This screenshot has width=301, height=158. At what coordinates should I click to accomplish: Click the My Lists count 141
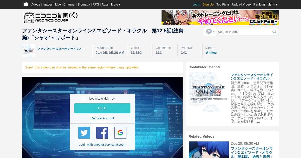coord(184,53)
